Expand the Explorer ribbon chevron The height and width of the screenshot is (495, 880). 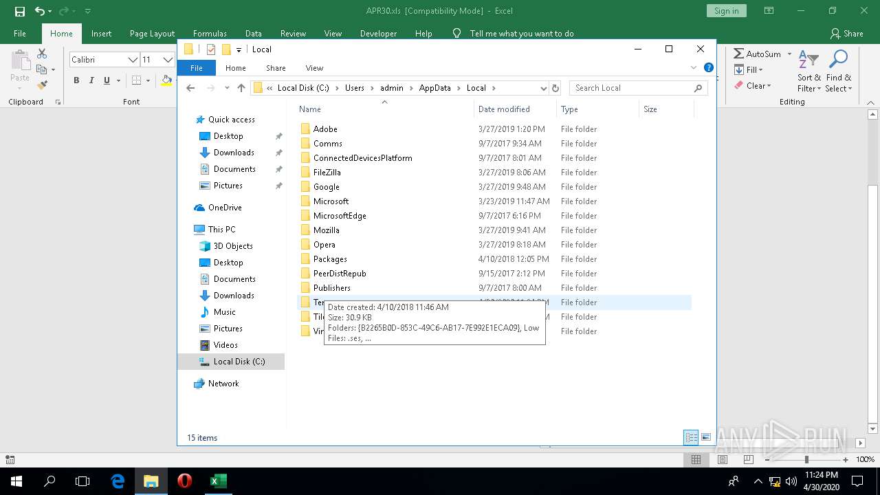[693, 68]
